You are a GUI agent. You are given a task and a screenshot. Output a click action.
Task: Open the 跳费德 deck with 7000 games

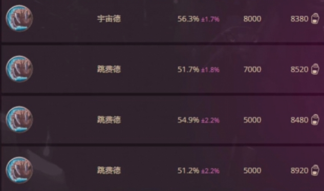coord(109,69)
